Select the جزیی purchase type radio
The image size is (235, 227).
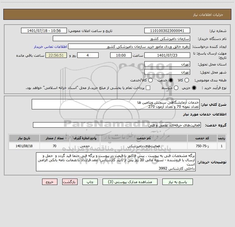coord(194,88)
